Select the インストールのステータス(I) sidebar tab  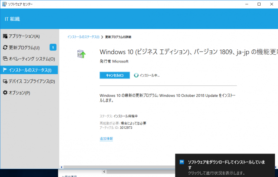click(x=30, y=70)
